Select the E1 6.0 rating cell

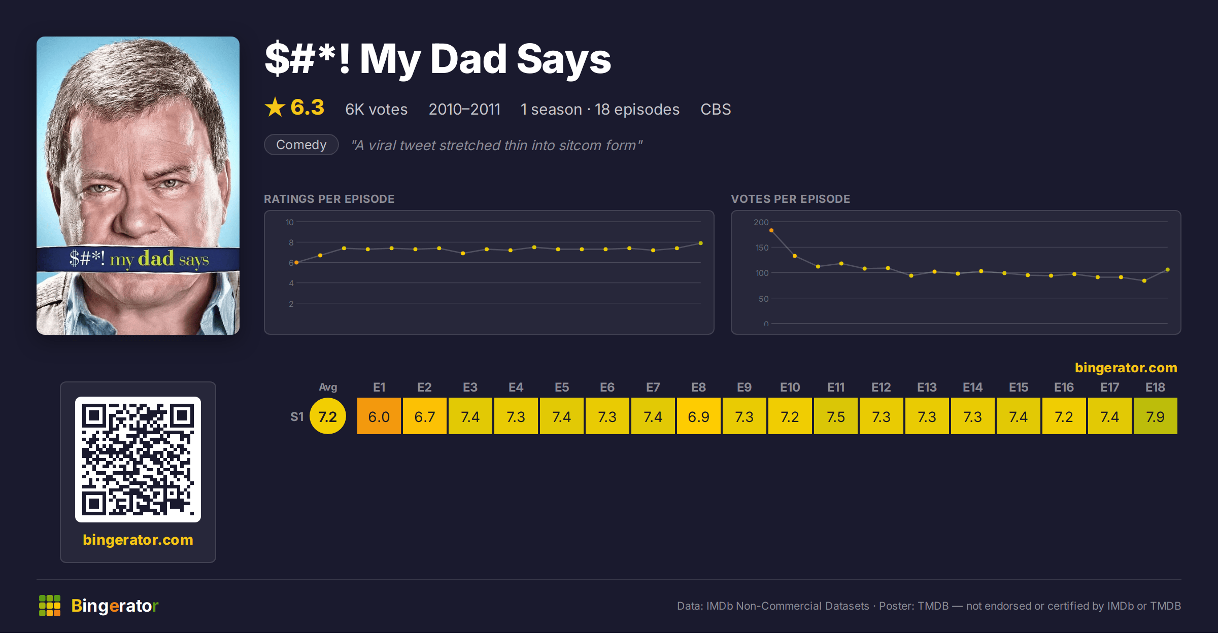coord(379,416)
